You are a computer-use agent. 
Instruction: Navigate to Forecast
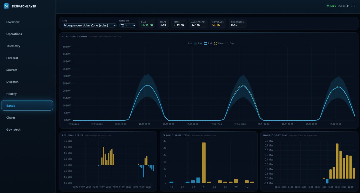coord(27,58)
